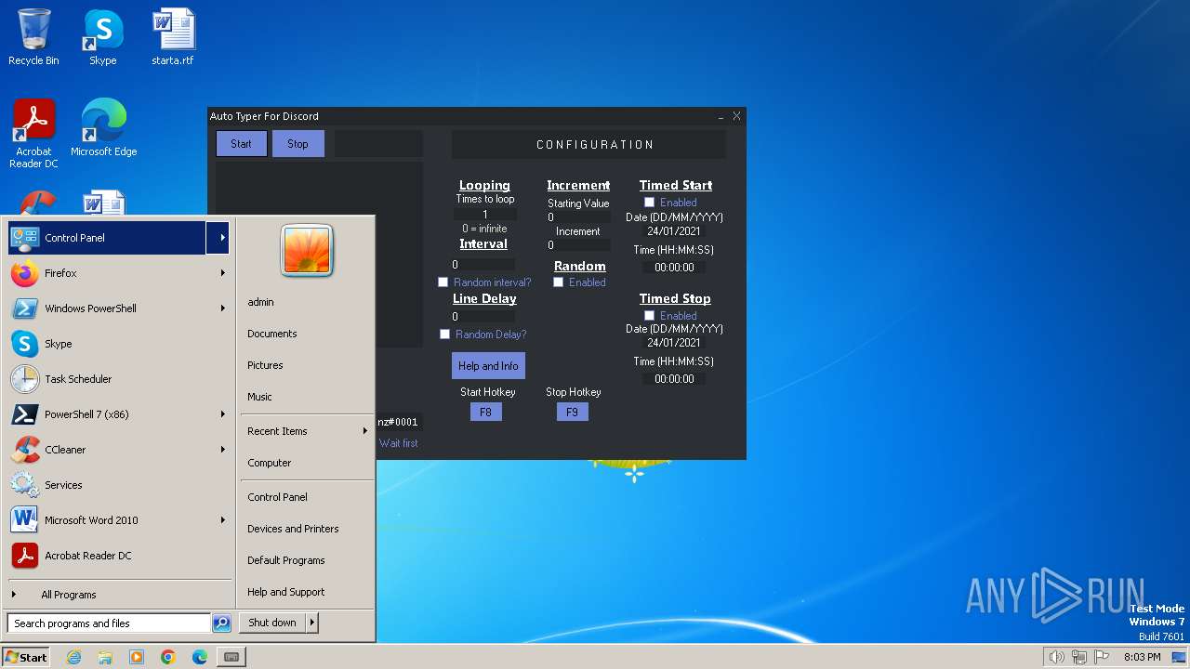Open Documents from the Start menu
1190x669 pixels.
(272, 334)
